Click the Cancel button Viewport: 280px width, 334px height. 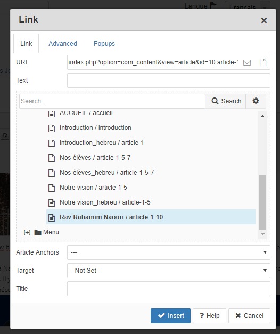pos(249,316)
